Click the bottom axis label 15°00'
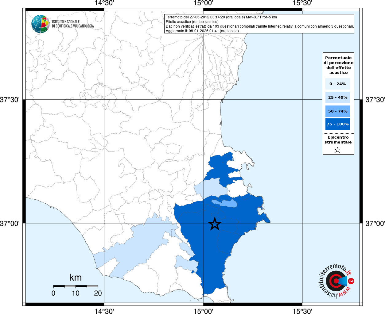Viewport: 385px width, 314px height. (x=203, y=311)
